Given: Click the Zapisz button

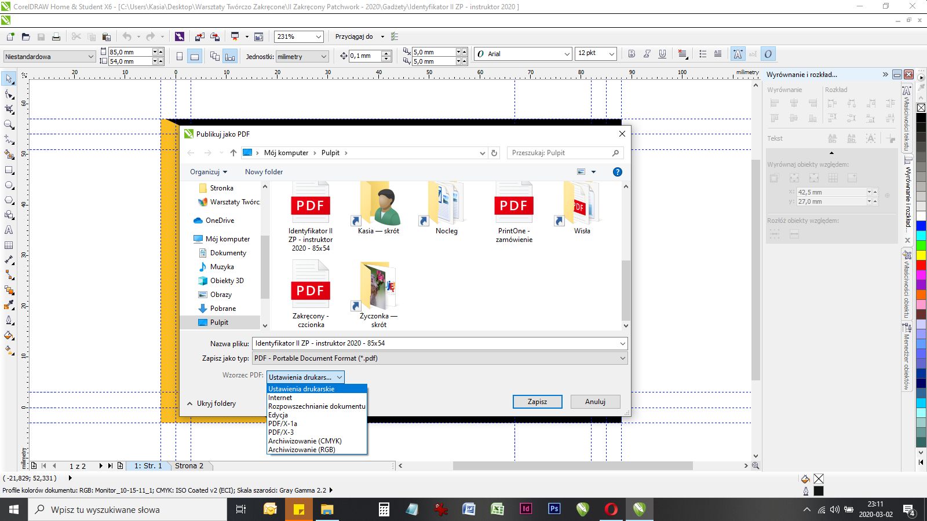Looking at the screenshot, I should click(537, 402).
